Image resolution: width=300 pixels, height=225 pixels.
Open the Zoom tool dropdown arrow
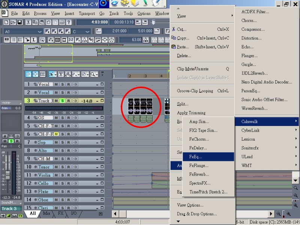pos(96,74)
